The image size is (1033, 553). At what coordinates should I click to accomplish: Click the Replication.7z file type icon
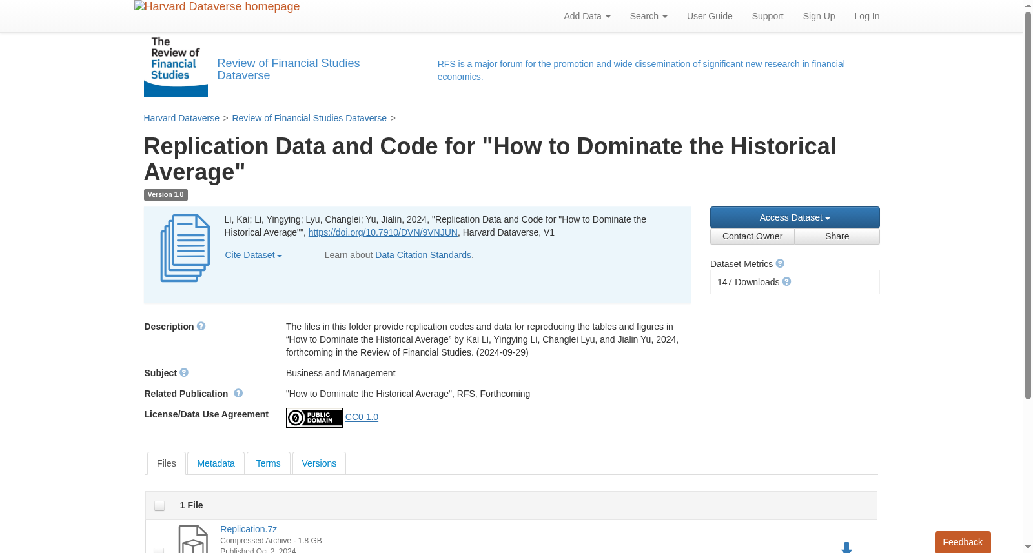click(x=193, y=539)
